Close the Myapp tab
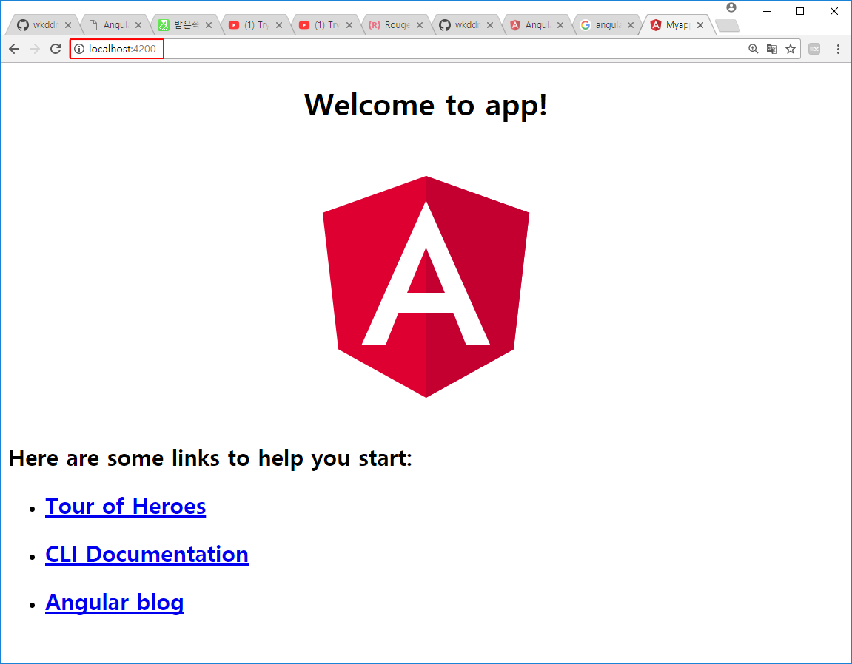 tap(700, 25)
